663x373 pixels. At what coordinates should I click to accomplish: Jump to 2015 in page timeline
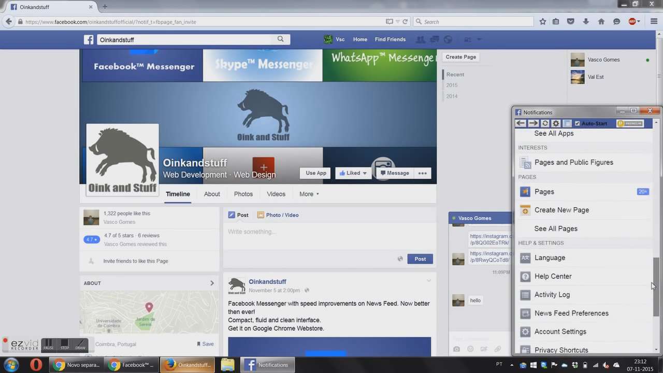point(452,85)
